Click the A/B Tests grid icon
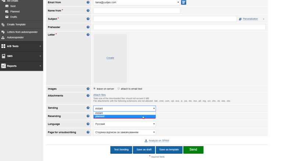 click(x=3, y=46)
